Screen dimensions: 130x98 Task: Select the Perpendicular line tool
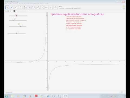21,7
